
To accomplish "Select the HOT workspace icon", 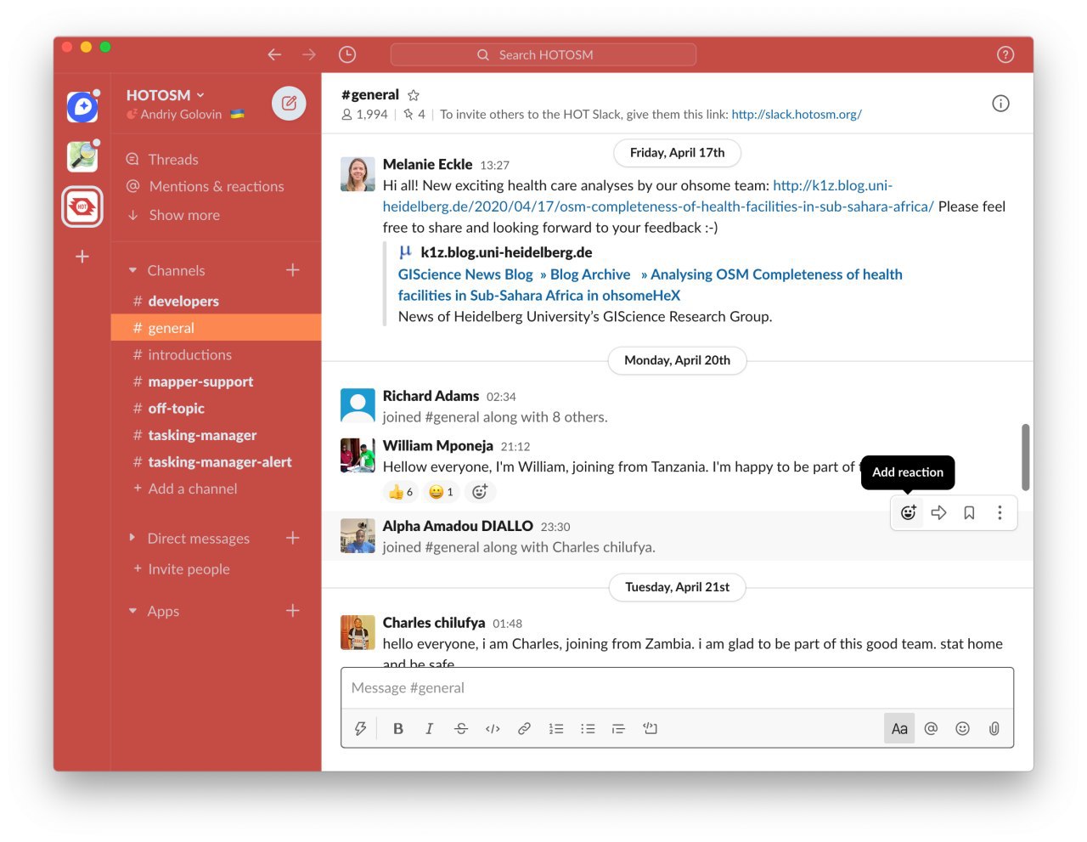I will pos(82,206).
